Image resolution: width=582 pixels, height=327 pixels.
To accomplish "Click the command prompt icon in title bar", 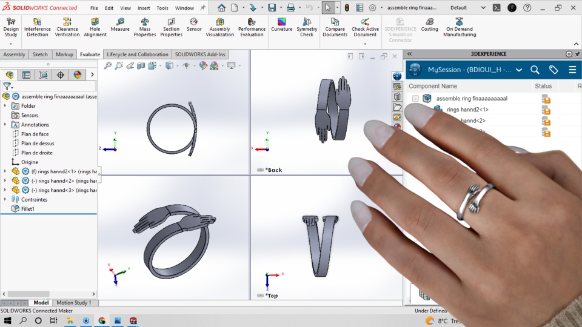I will pyautogui.click(x=497, y=7).
